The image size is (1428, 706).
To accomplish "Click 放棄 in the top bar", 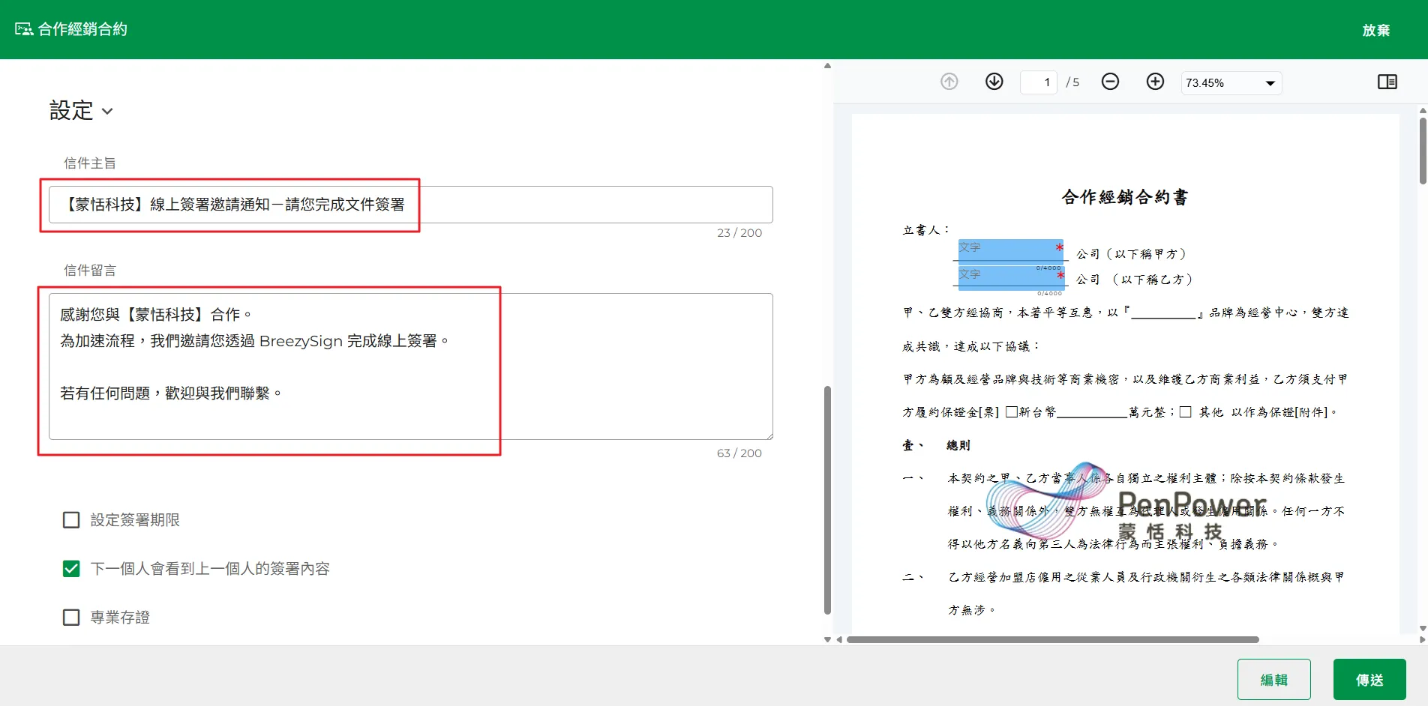I will (x=1375, y=30).
